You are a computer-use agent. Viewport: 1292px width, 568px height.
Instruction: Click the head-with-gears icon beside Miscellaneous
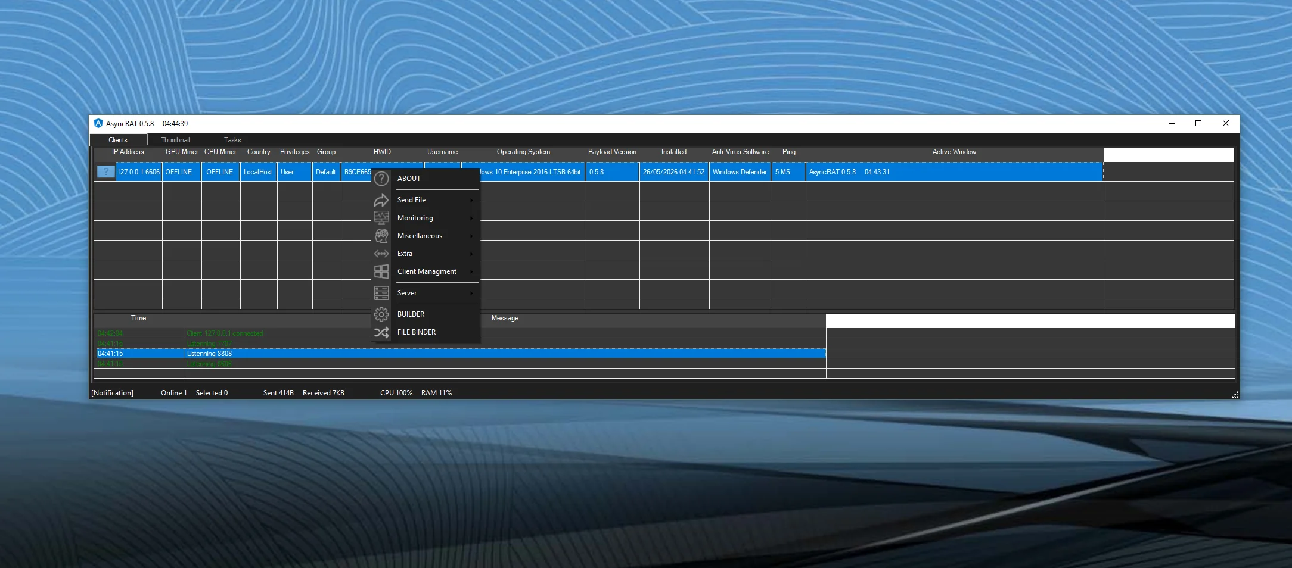pyautogui.click(x=381, y=236)
